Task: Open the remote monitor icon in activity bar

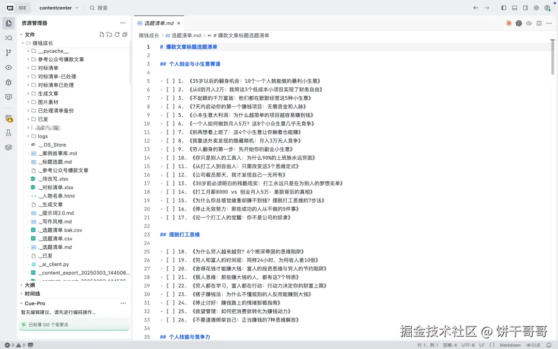Action: 9,97
